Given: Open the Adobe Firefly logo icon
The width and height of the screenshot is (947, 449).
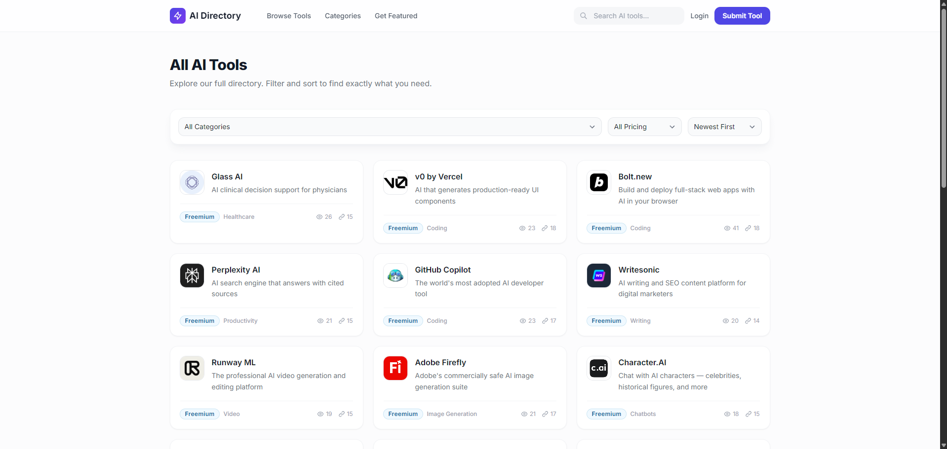Looking at the screenshot, I should [x=395, y=368].
